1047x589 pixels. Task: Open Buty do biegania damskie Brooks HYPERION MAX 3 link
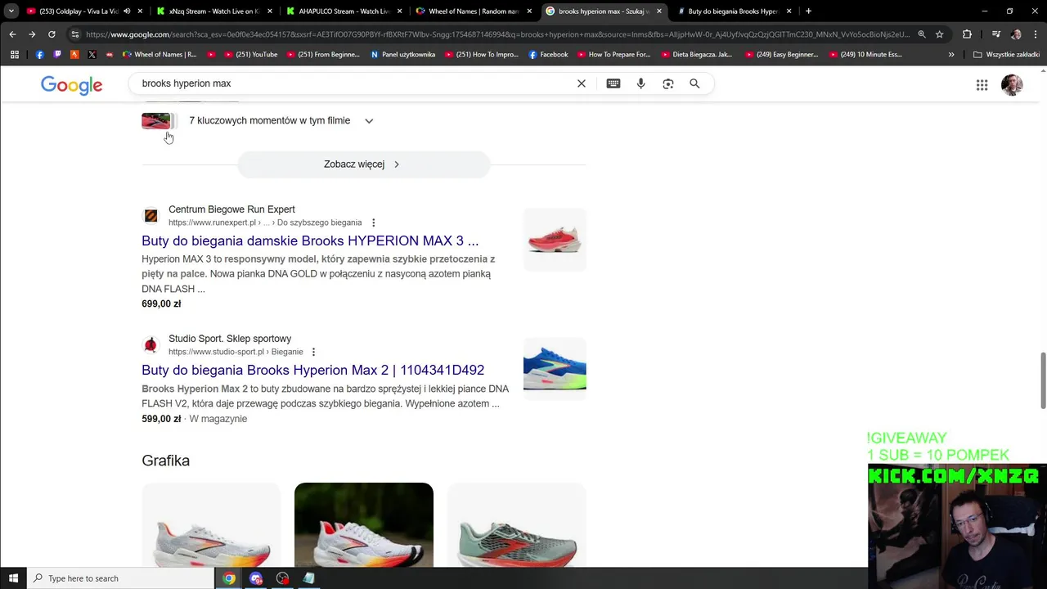click(310, 241)
